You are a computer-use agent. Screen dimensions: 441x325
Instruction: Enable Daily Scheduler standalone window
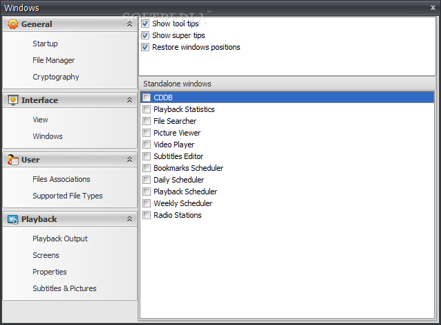[x=147, y=180]
